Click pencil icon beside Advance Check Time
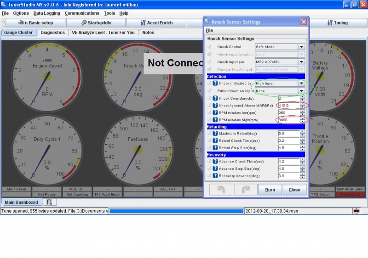This screenshot has height=258, width=368. [209, 161]
